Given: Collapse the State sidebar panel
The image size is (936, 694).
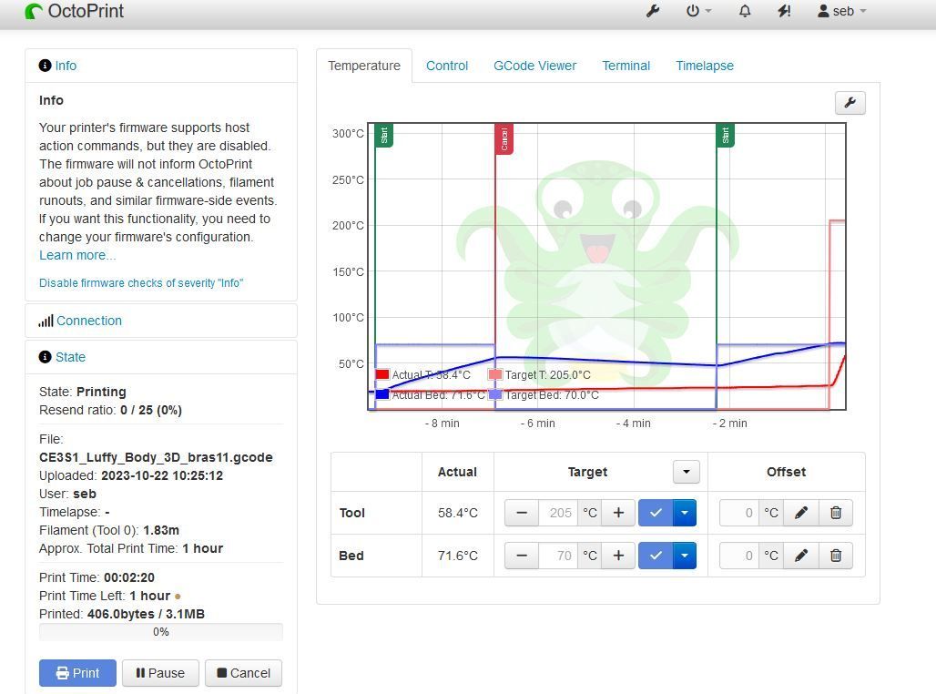Looking at the screenshot, I should (x=70, y=357).
